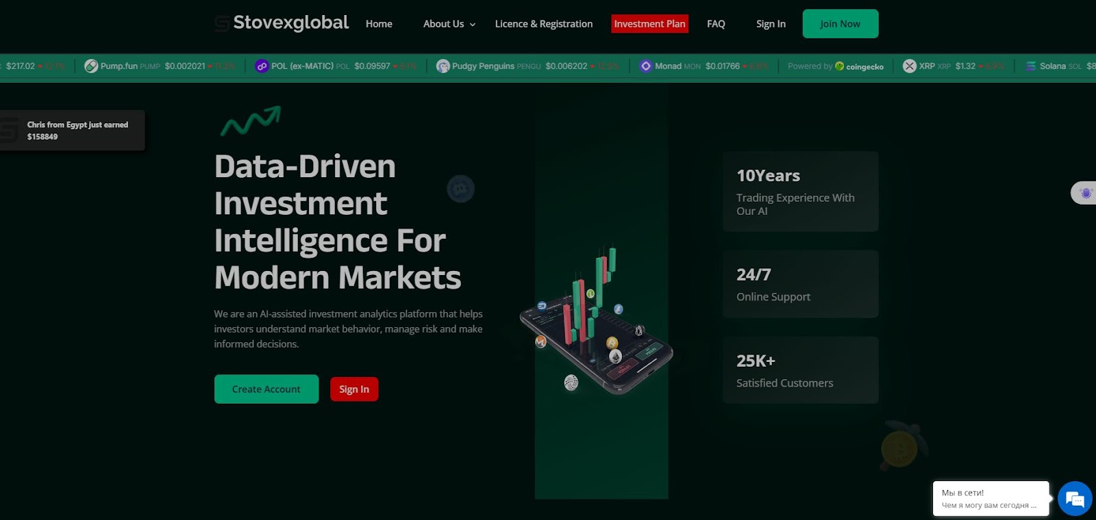The height and width of the screenshot is (520, 1096).
Task: Click the XRP coin icon
Action: [x=910, y=66]
